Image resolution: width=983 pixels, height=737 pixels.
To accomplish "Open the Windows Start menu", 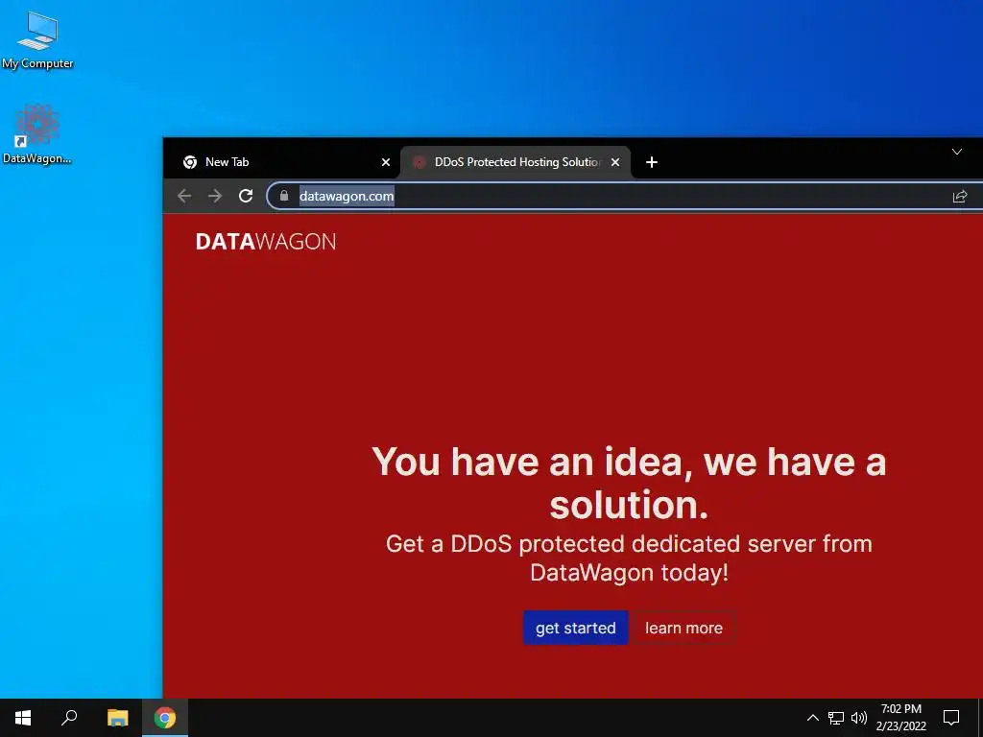I will [x=23, y=718].
